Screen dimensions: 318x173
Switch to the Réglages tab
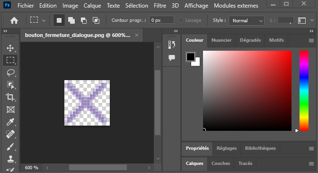(227, 148)
